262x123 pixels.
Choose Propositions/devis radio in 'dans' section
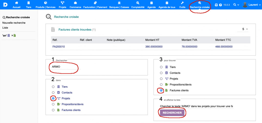point(53,104)
